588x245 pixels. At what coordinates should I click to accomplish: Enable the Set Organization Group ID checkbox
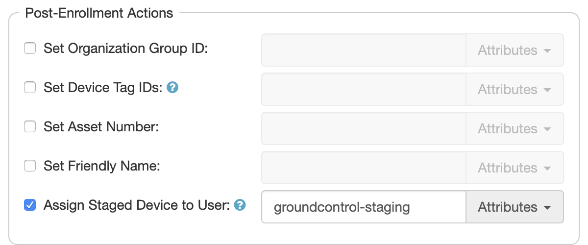coord(30,49)
